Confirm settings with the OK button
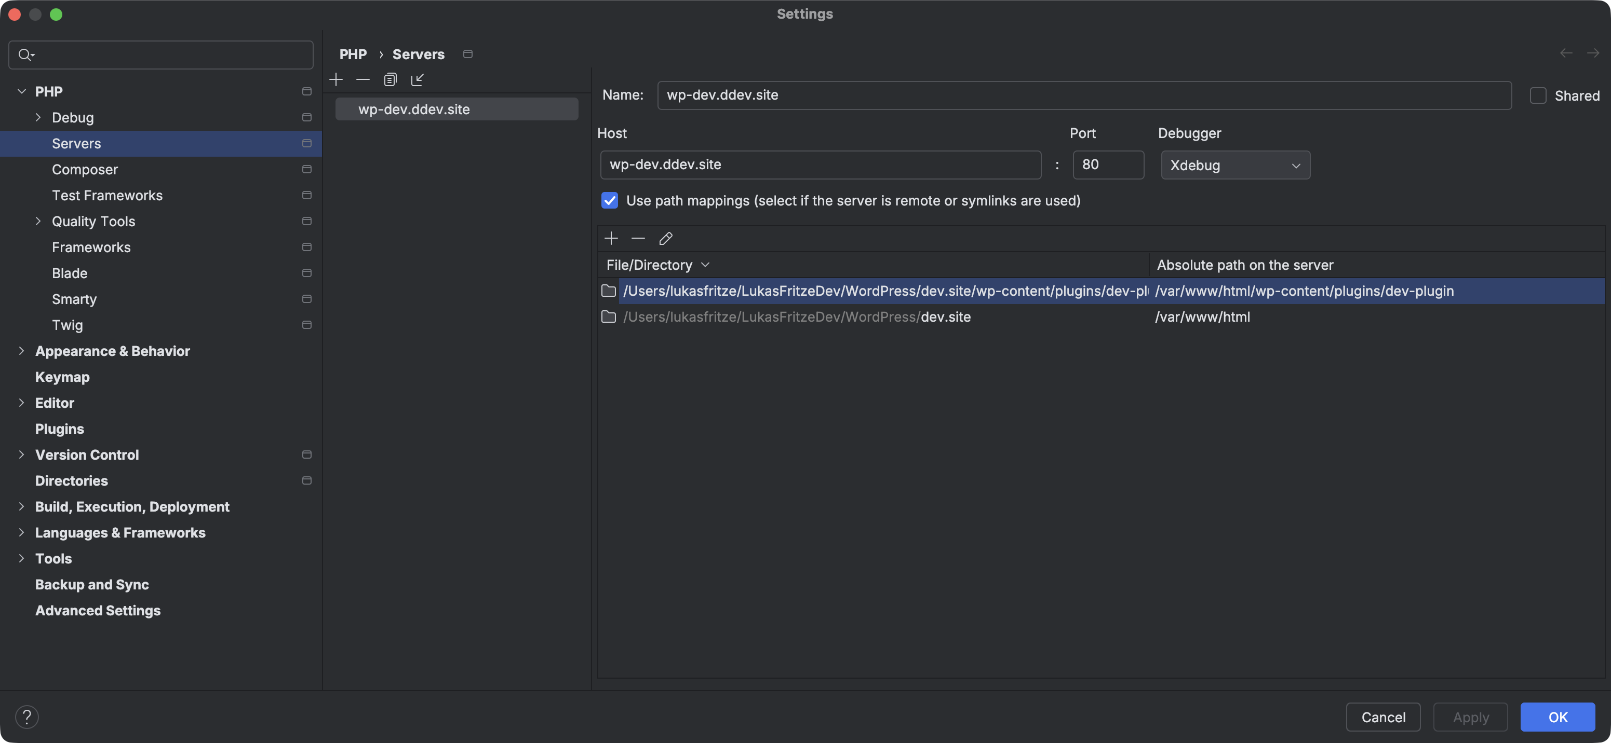Screen dimensions: 1611x743 pos(1558,717)
